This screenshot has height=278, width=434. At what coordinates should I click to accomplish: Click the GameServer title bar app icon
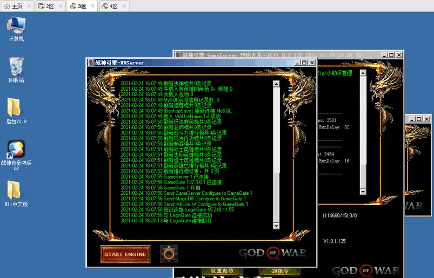click(178, 55)
